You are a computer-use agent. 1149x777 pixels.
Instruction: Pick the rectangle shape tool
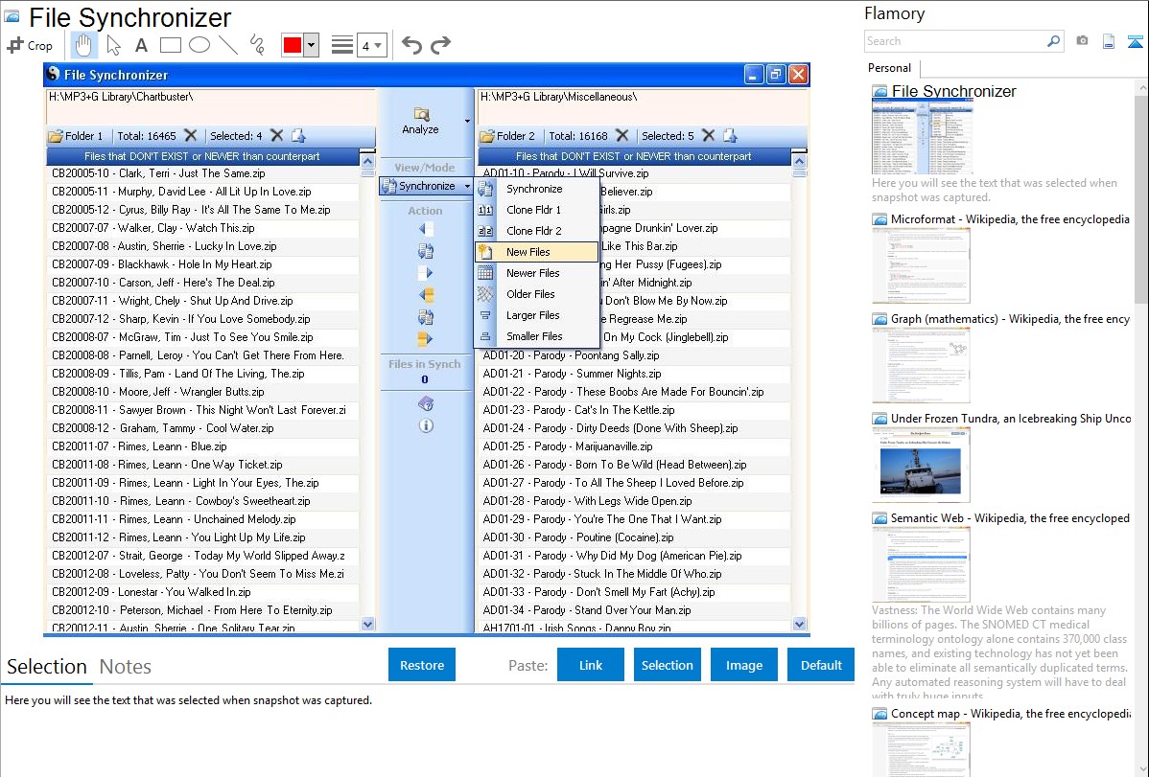tap(170, 45)
